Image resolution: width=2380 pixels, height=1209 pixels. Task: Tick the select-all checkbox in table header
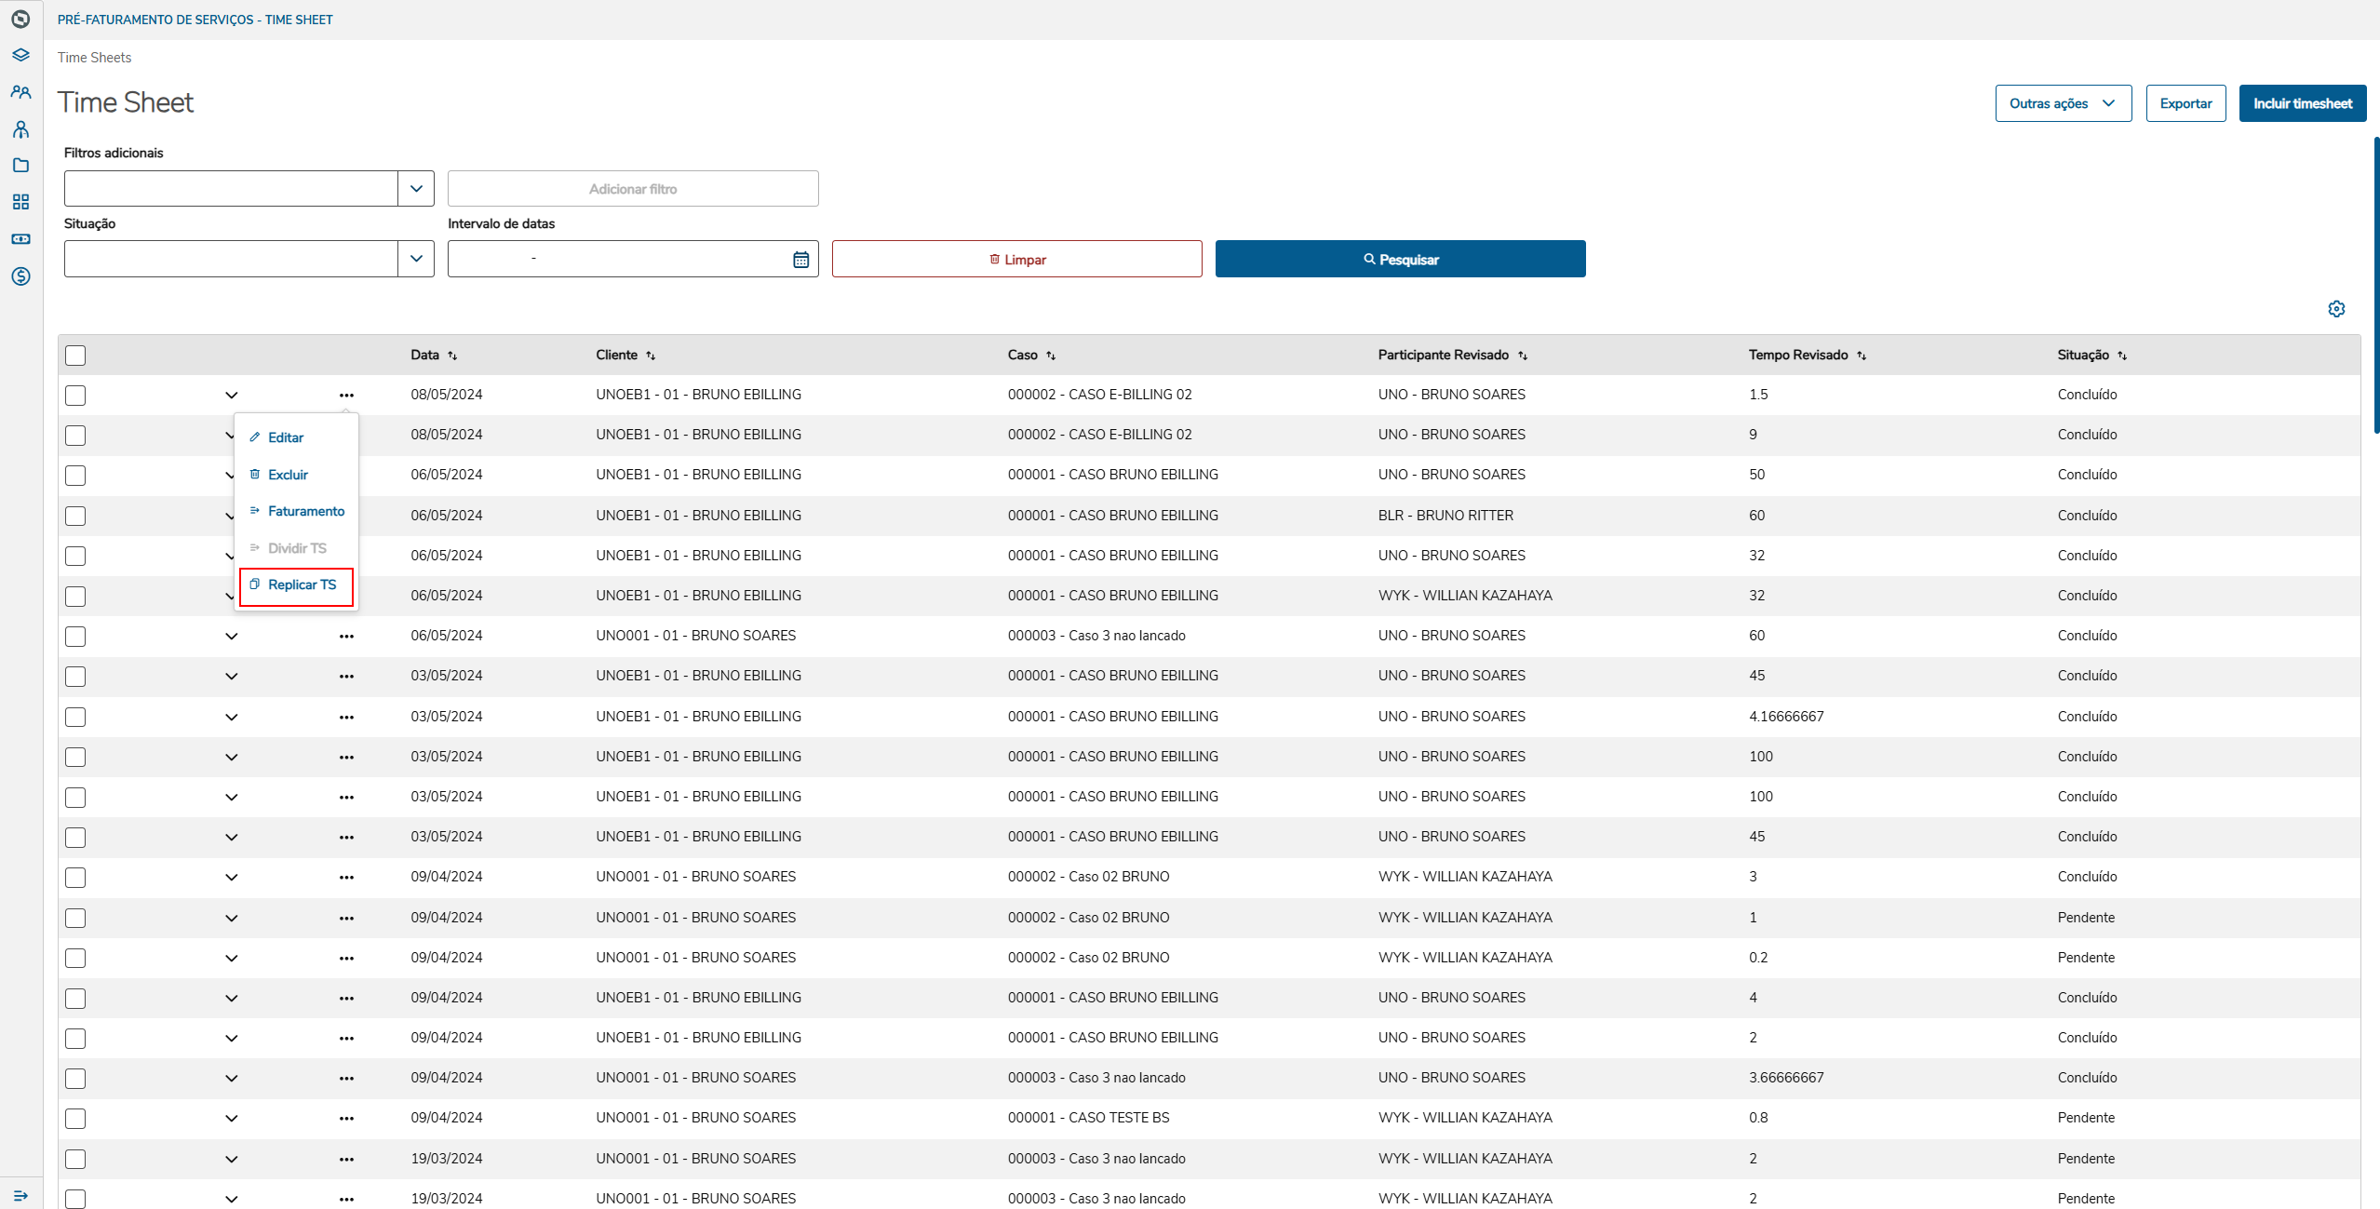(75, 356)
